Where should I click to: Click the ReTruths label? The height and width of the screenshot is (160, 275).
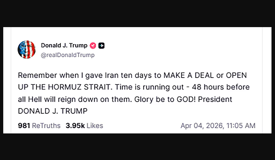[x=46, y=126]
